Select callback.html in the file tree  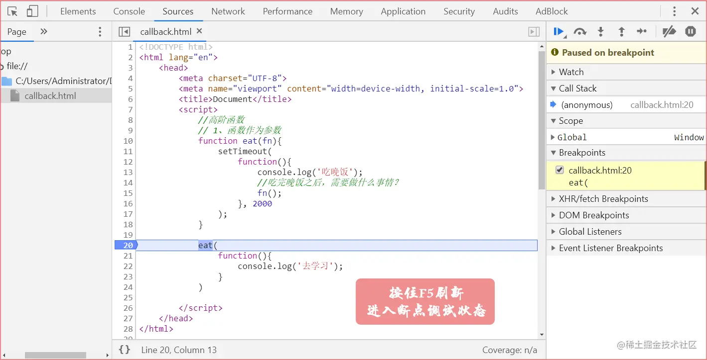[x=50, y=95]
